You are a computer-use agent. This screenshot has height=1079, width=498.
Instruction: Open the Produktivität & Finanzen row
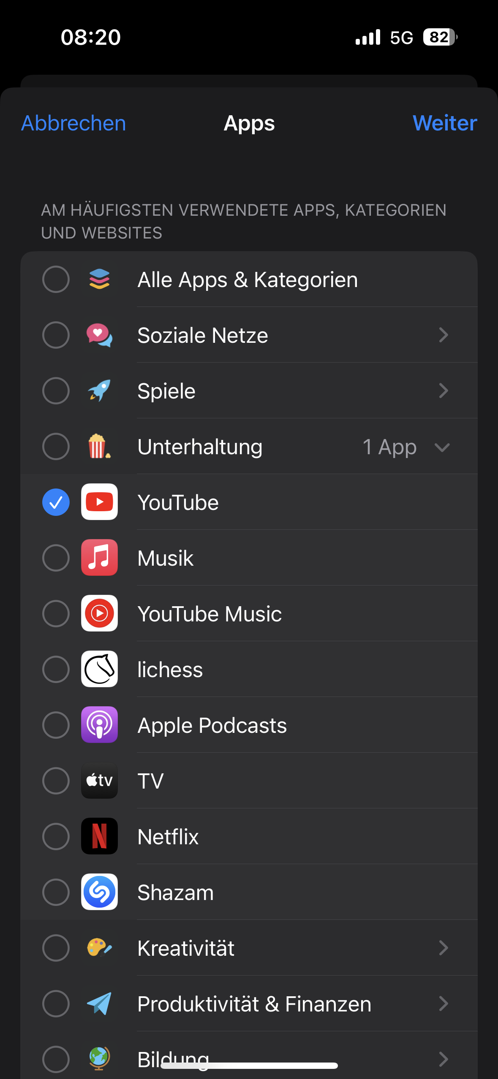(x=254, y=1004)
